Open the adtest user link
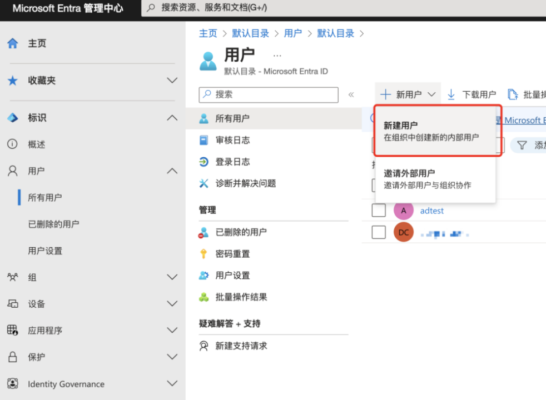 (x=432, y=211)
